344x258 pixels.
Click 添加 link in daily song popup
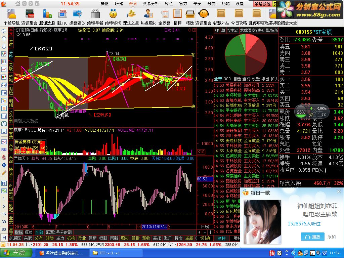pyautogui.click(x=332, y=237)
